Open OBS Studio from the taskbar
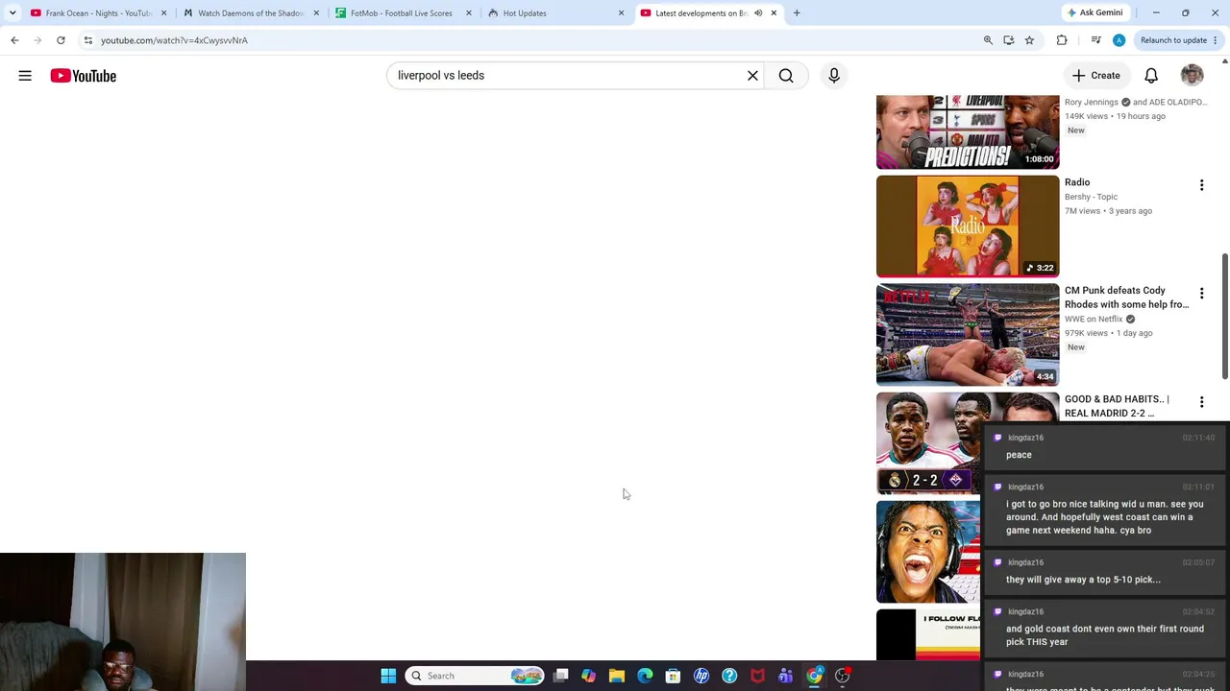Screen dimensions: 1230x691 coord(842,676)
